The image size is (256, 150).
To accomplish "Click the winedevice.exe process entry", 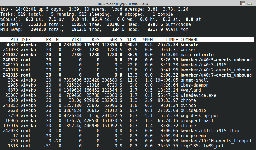I will 198,95.
